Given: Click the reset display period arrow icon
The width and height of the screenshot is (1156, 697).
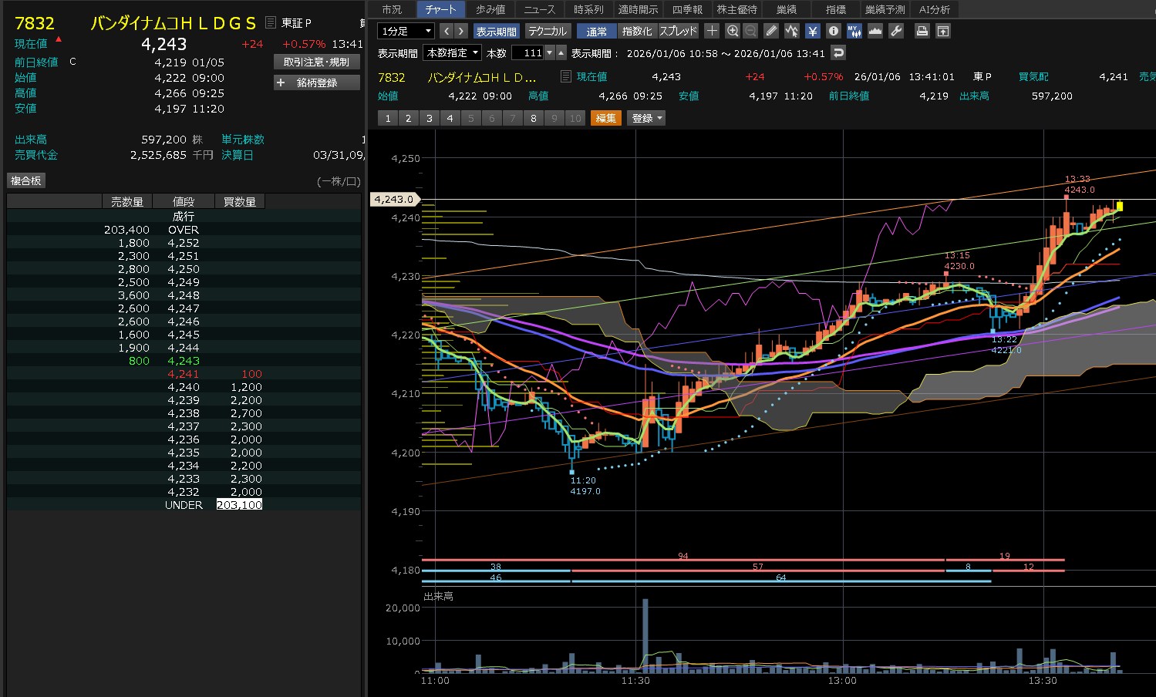Looking at the screenshot, I should point(838,52).
